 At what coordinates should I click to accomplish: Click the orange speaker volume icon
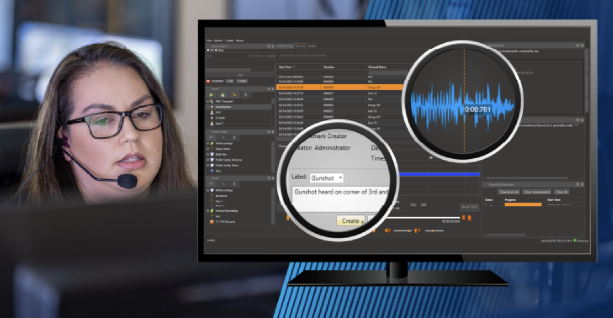click(x=387, y=230)
